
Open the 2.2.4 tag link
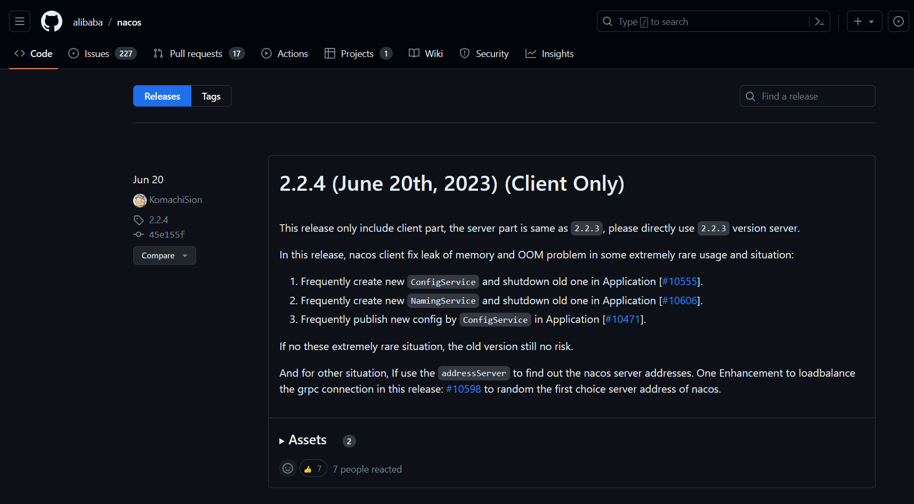[x=158, y=220]
